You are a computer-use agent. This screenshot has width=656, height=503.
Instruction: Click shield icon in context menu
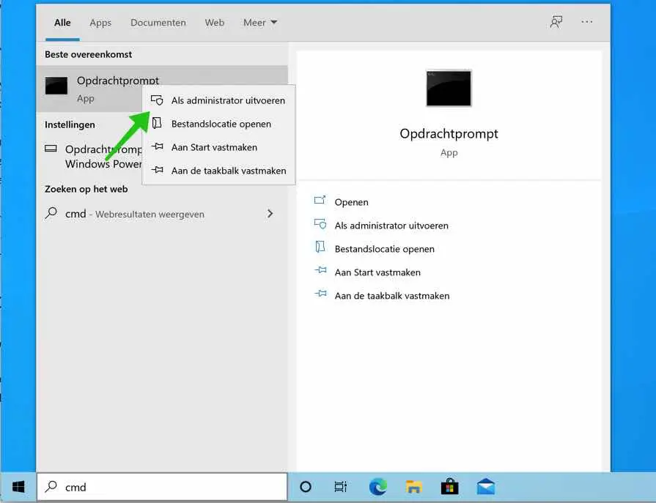[x=157, y=100]
